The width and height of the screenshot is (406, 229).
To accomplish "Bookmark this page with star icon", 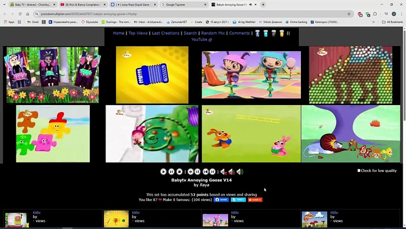I will pyautogui.click(x=349, y=14).
